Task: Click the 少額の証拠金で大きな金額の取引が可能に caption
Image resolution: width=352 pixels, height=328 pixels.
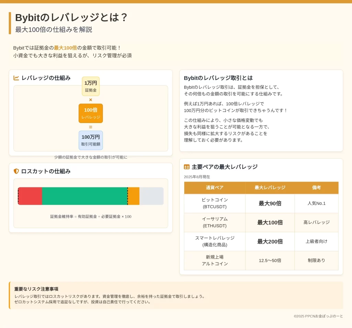Action: tap(91, 157)
